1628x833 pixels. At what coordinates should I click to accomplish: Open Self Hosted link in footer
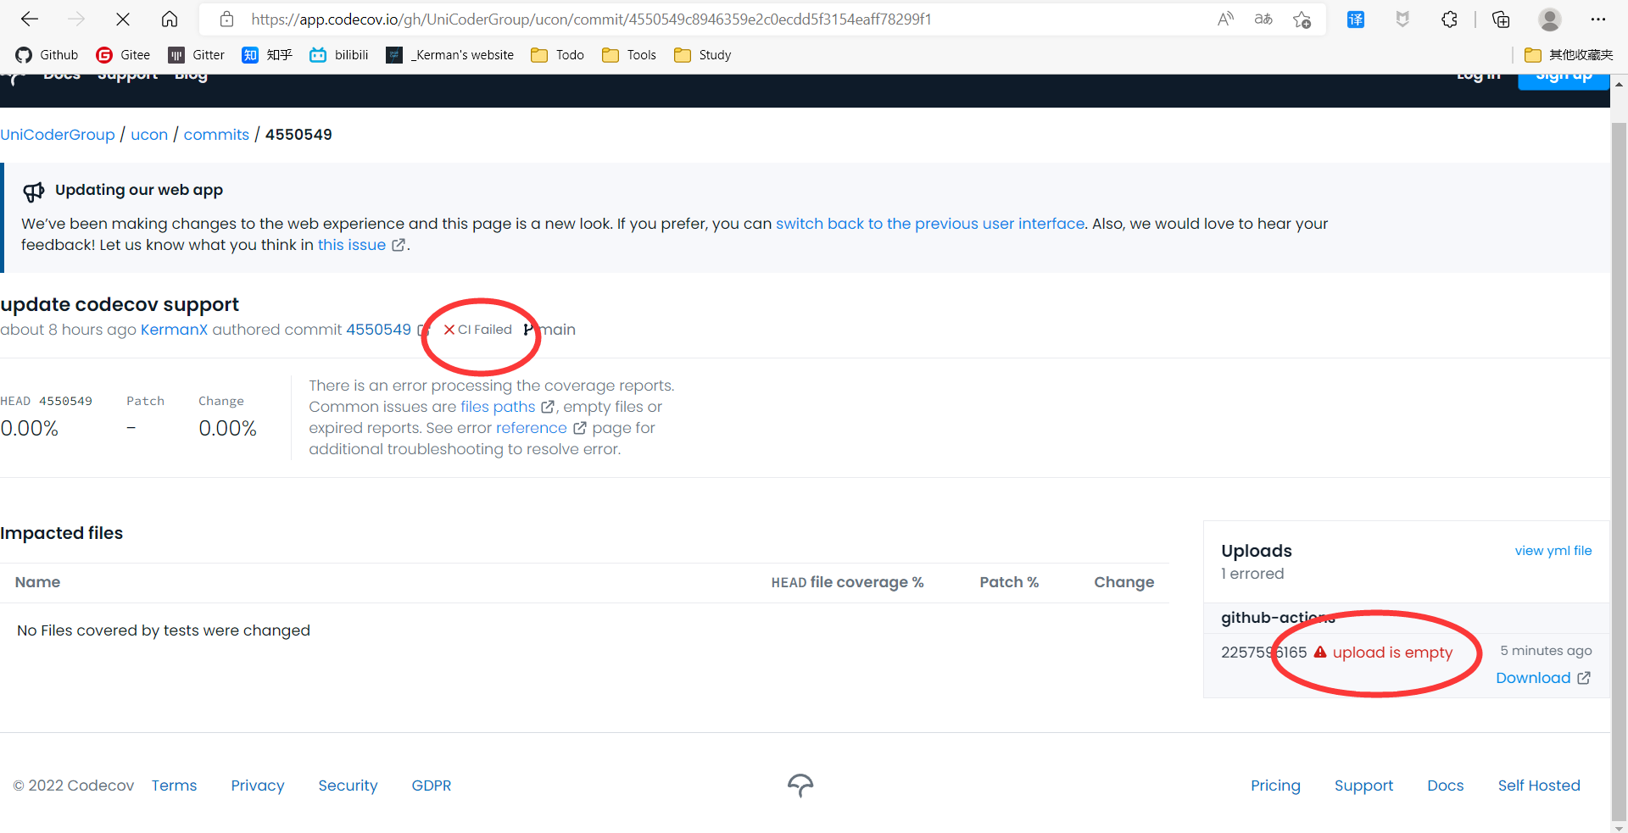pos(1539,786)
